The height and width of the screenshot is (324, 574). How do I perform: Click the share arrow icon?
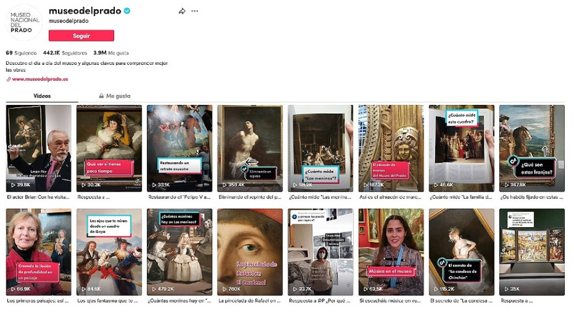pos(182,11)
